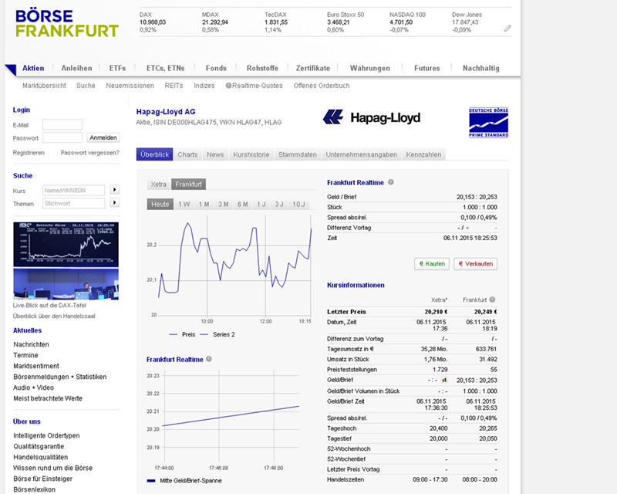Switch to the Charts tab
Screen dimensions: 617x494
click(187, 154)
